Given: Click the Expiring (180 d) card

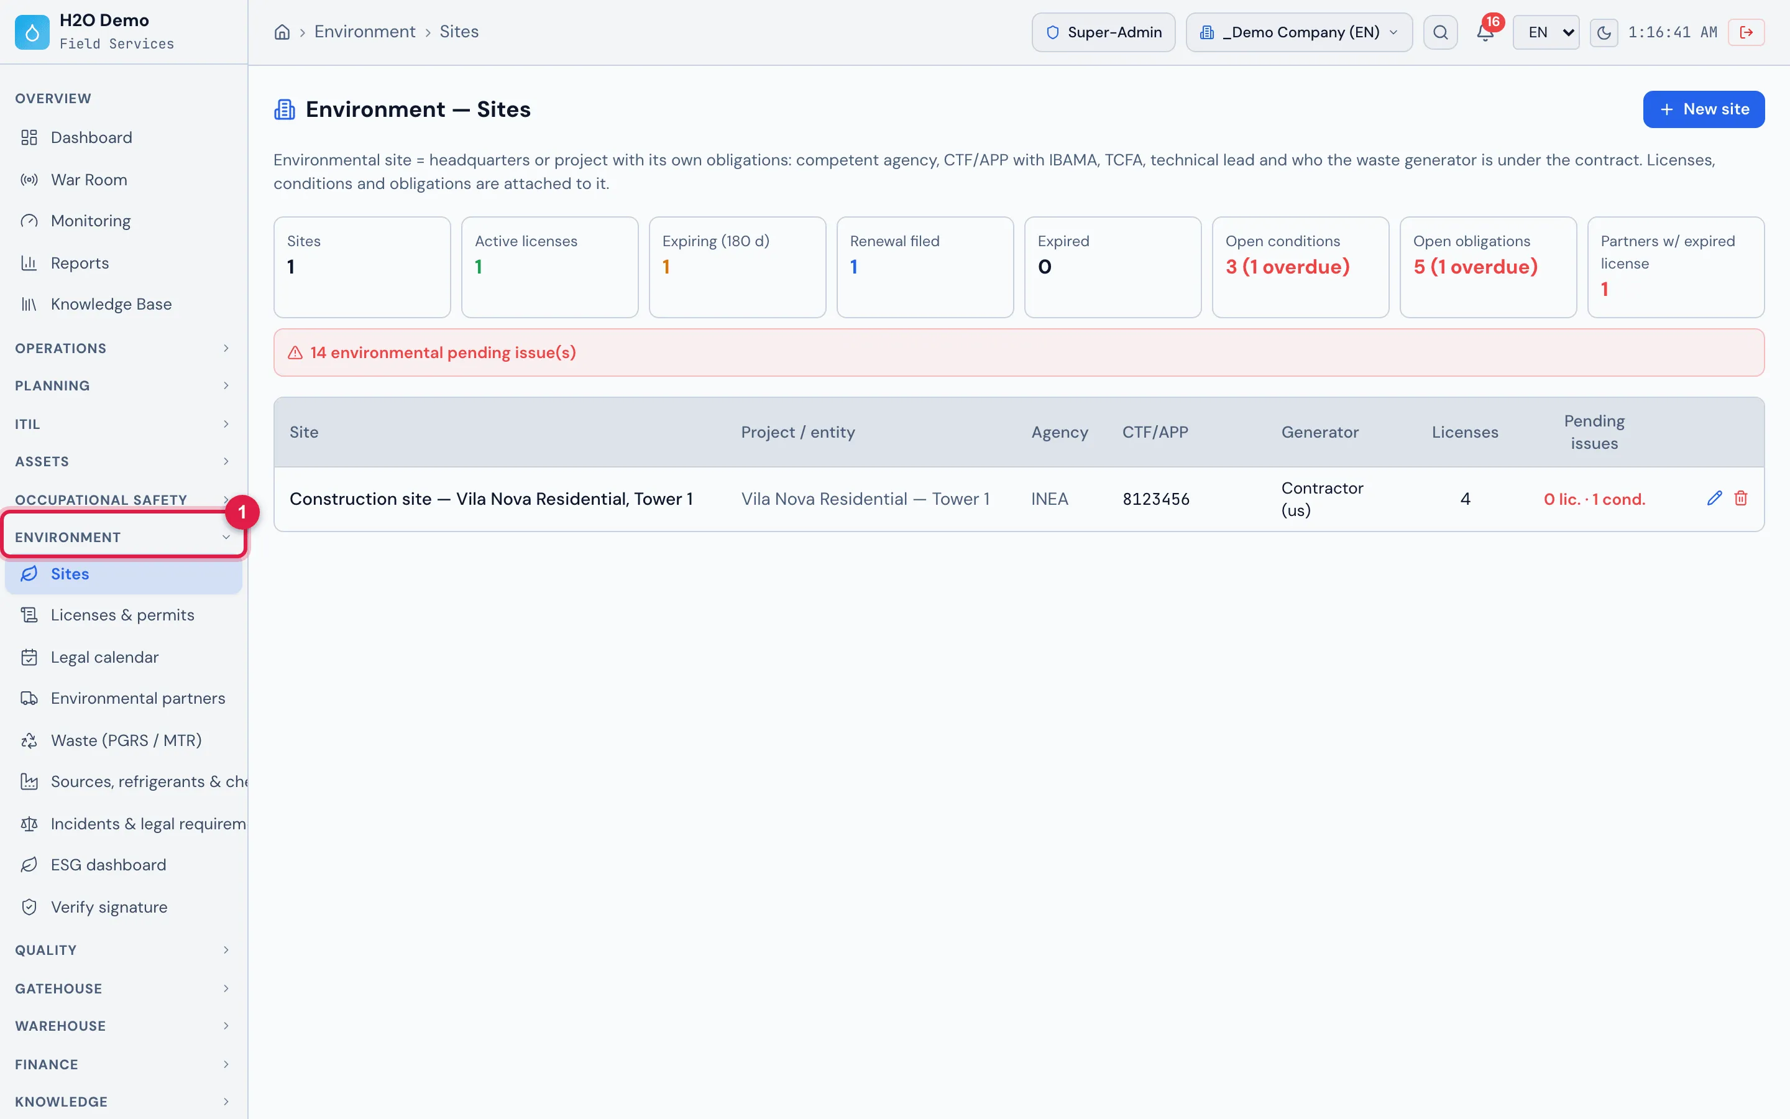Looking at the screenshot, I should pos(738,267).
